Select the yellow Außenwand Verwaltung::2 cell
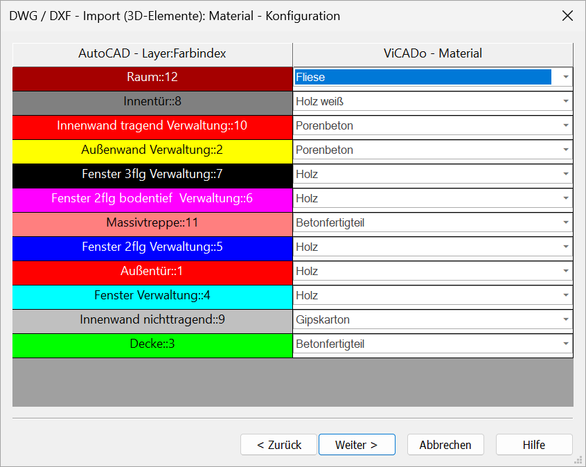The height and width of the screenshot is (467, 586). [x=152, y=152]
